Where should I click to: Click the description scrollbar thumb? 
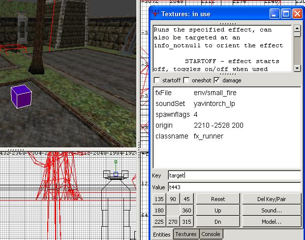click(x=297, y=34)
